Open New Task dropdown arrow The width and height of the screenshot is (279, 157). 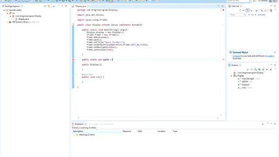[x=243, y=10]
